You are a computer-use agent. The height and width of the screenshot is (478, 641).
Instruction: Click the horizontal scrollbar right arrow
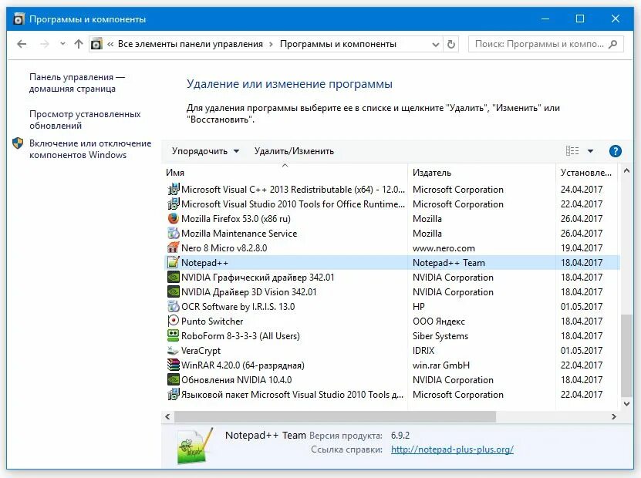click(613, 417)
